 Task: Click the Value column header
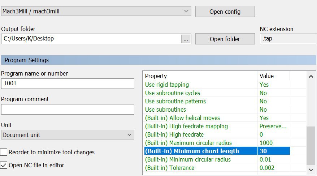(266, 76)
